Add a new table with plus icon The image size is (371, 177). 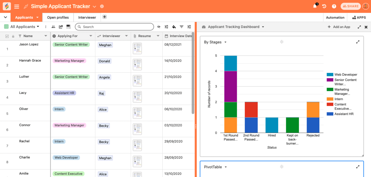[x=104, y=17]
